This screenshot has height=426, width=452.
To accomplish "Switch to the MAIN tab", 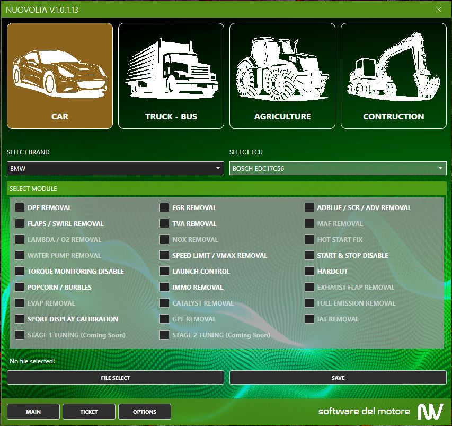I will click(33, 412).
